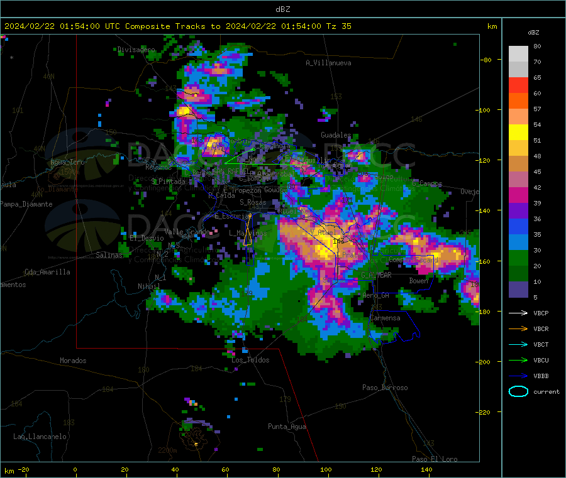566x478 pixels.
Task: Pick the bright green 20-30 dBZ color band
Action: (x=518, y=258)
